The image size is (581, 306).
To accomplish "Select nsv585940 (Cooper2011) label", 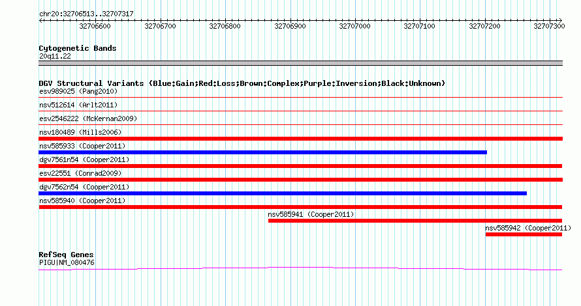I will pyautogui.click(x=82, y=201).
